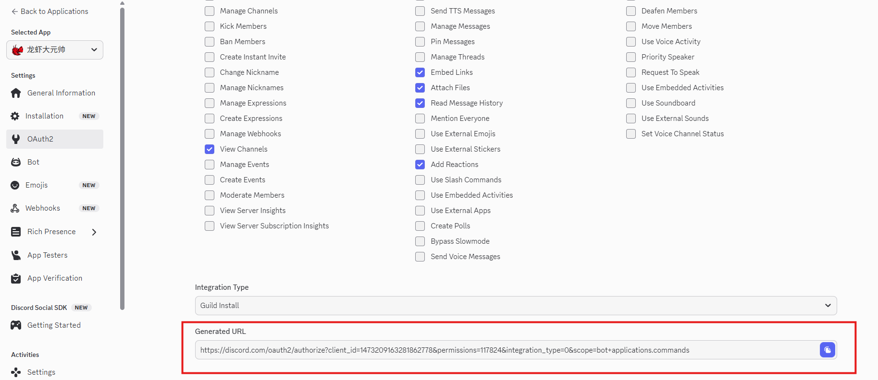Click the Back to Applications arrow icon

(x=14, y=12)
